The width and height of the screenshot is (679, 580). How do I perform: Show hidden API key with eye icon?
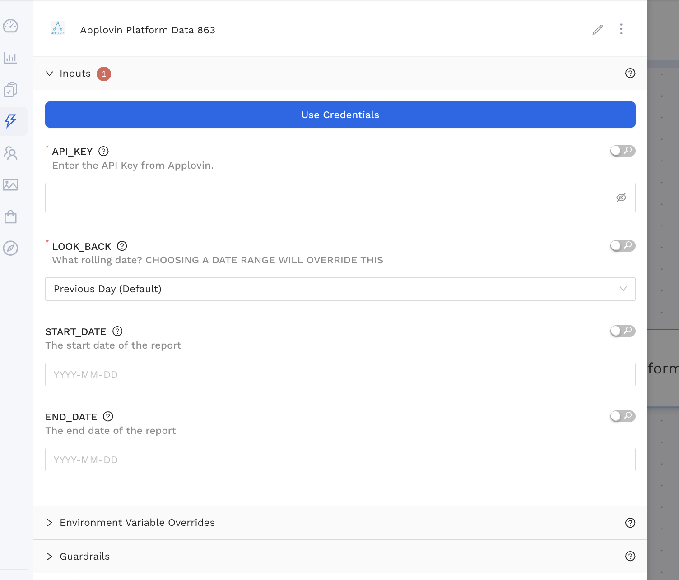click(x=621, y=198)
